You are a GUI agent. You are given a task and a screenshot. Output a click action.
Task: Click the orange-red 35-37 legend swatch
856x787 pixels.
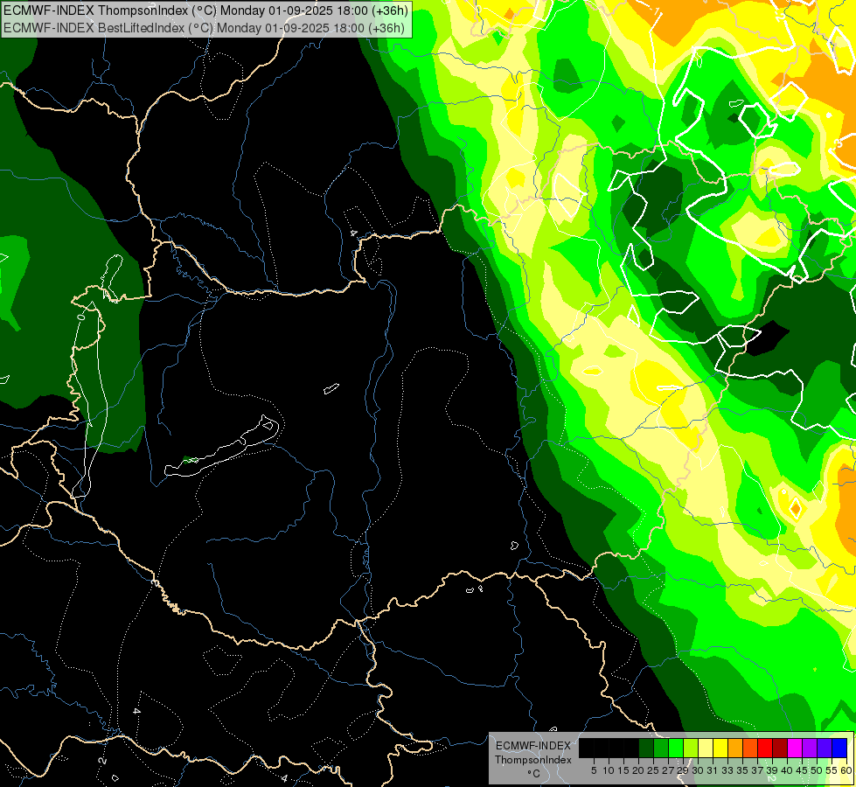[750, 749]
